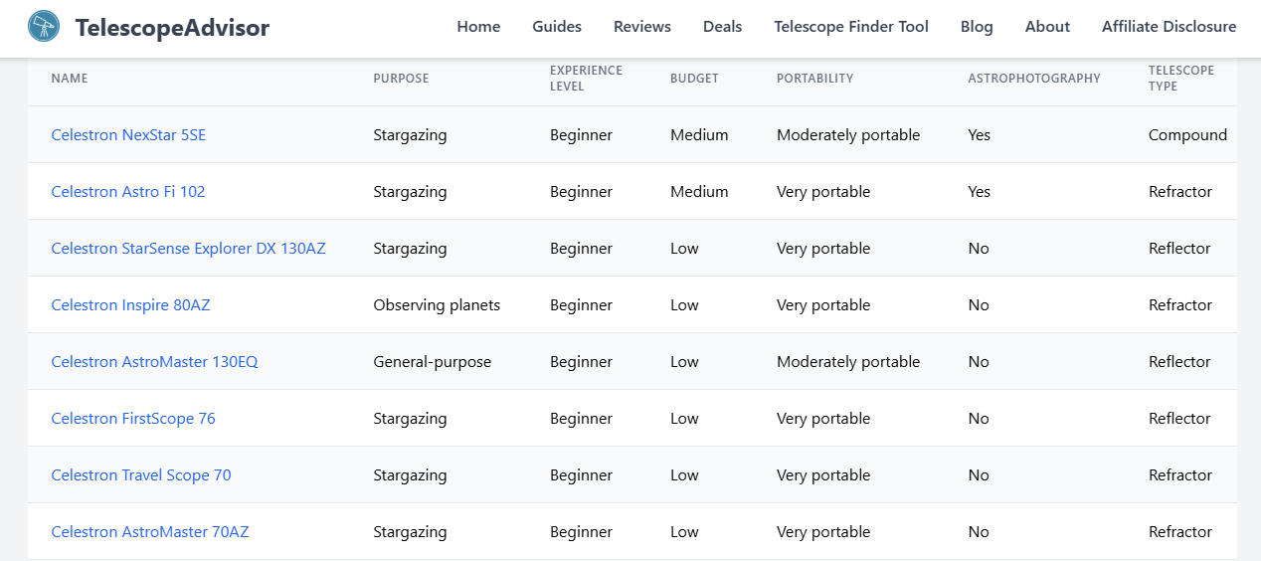Viewport: 1261px width, 561px height.
Task: Open the Celestron Astro Fi 102 link
Action: click(x=128, y=192)
